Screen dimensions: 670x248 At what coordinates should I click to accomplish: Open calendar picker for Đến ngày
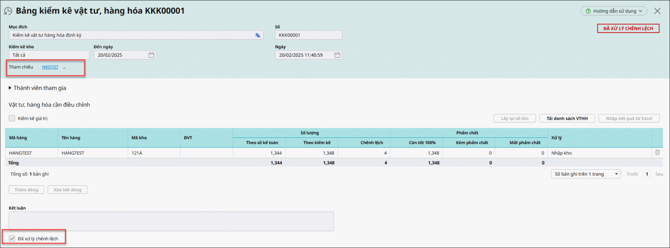coord(152,55)
